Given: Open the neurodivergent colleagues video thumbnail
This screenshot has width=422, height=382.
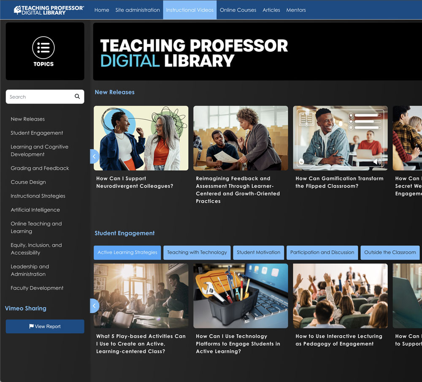Looking at the screenshot, I should [141, 138].
